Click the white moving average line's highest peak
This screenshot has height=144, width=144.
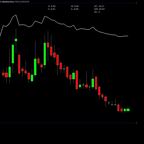point(16,15)
